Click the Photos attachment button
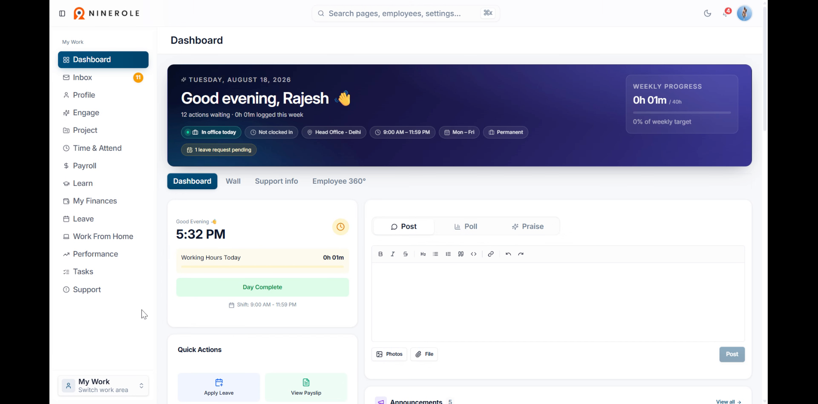 click(389, 354)
